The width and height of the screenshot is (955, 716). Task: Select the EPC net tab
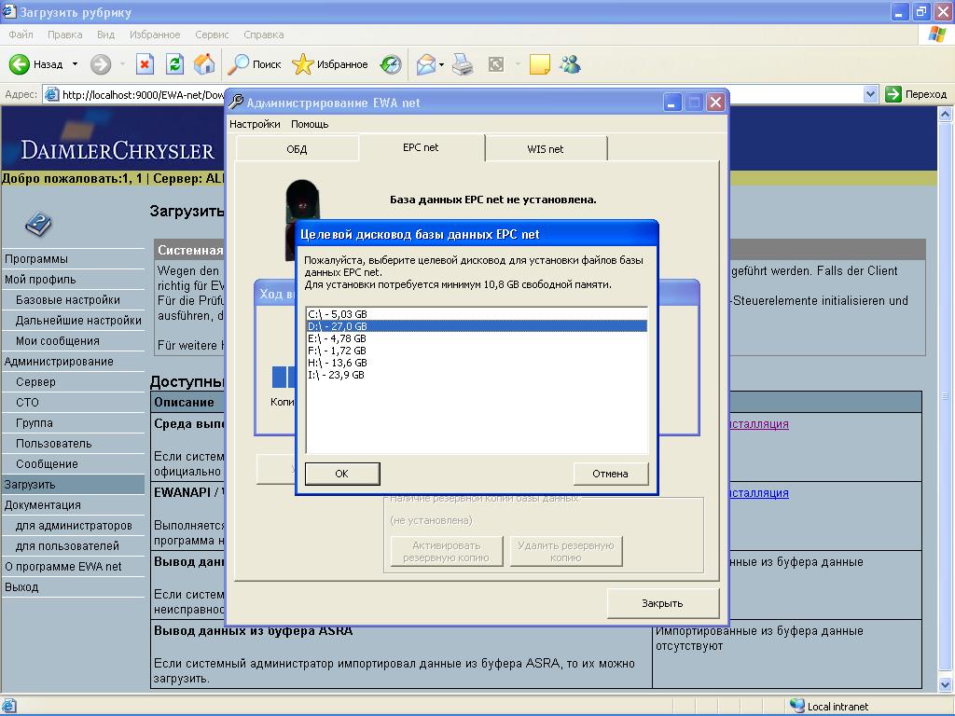click(421, 148)
